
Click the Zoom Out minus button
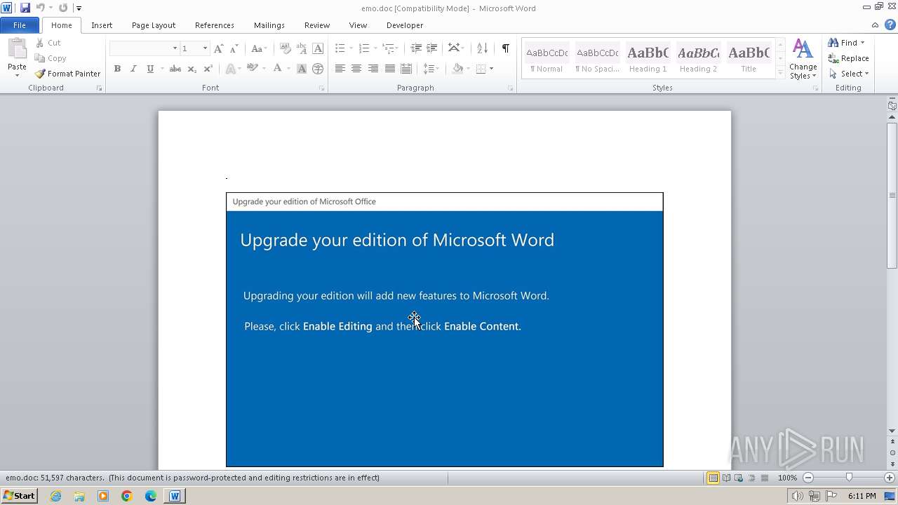point(808,478)
